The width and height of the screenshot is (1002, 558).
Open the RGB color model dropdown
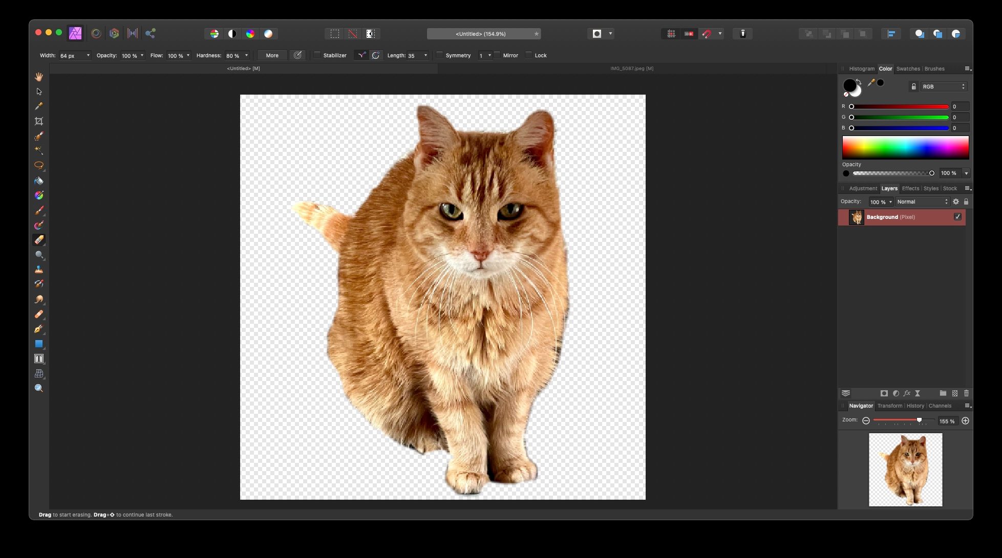tap(944, 86)
